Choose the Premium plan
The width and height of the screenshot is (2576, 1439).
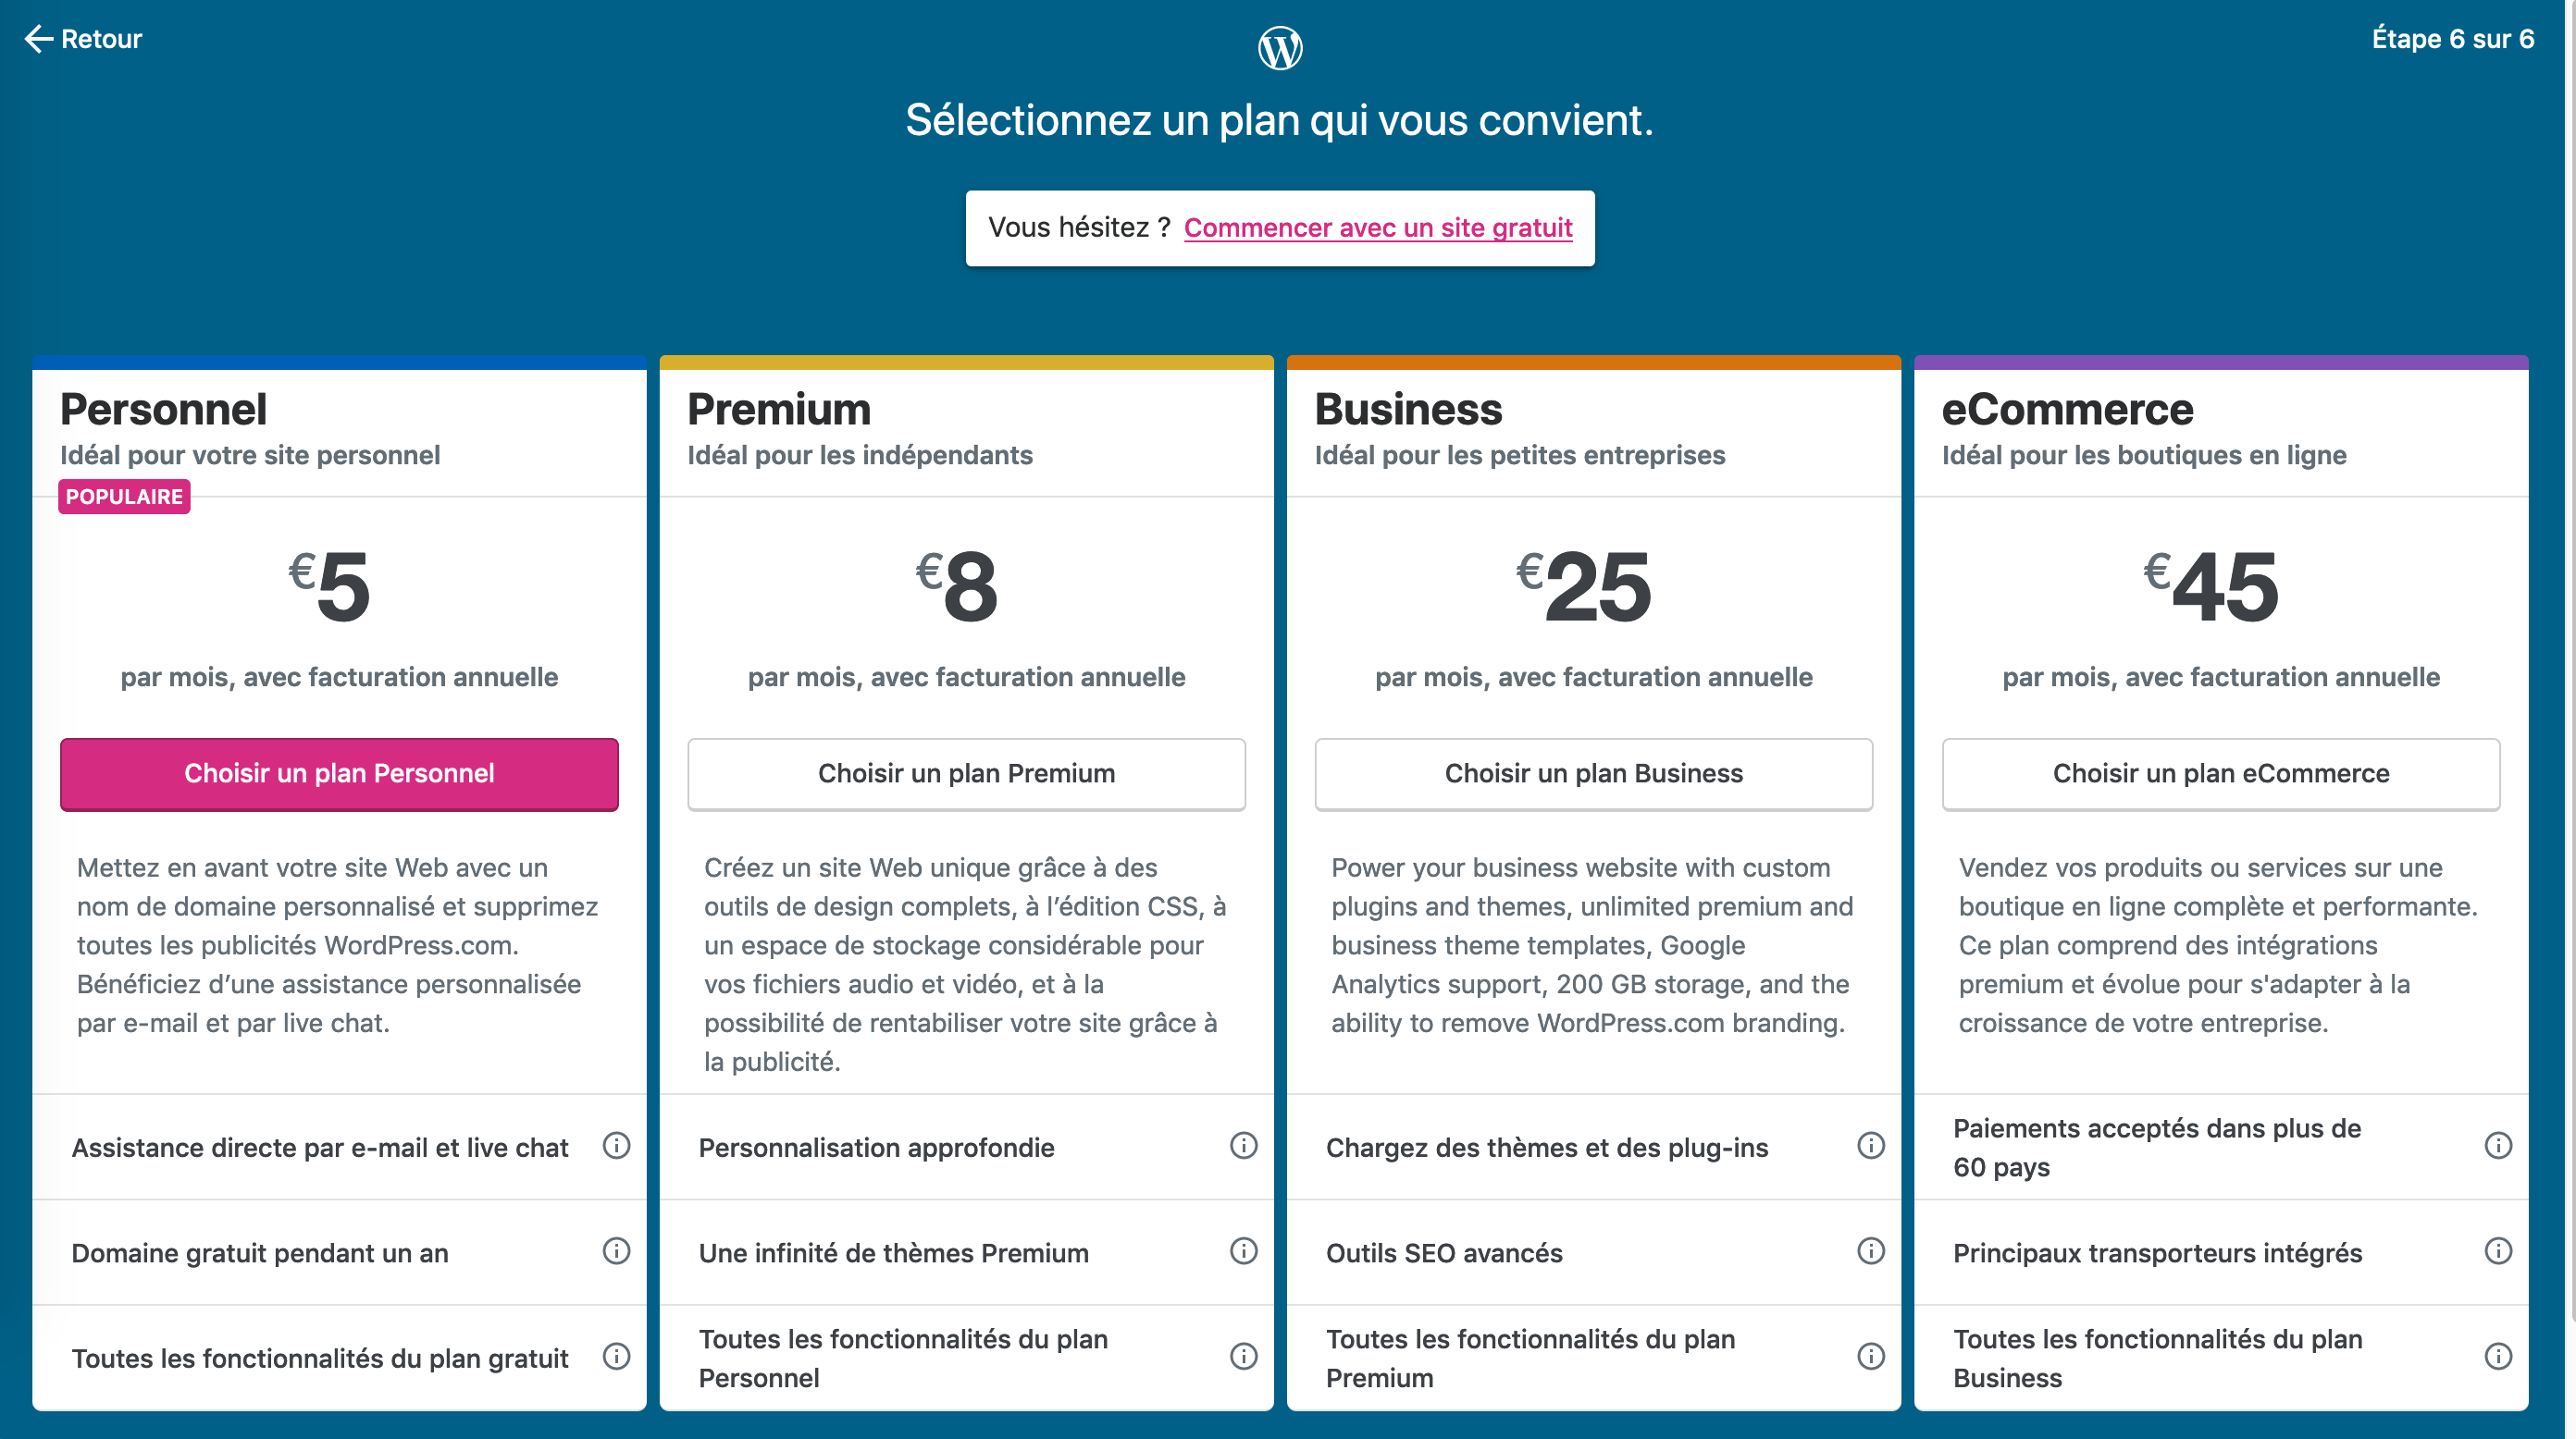[966, 773]
